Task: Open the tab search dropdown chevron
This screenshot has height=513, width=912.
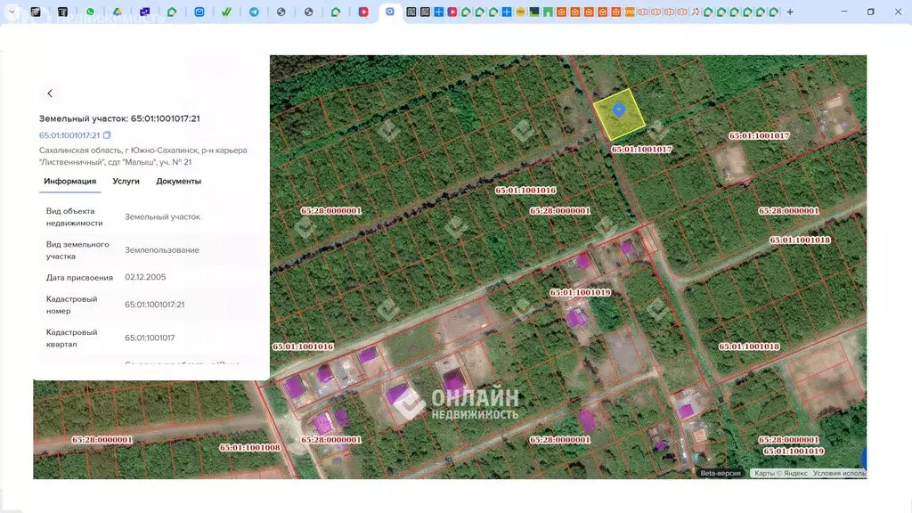Action: (x=12, y=12)
